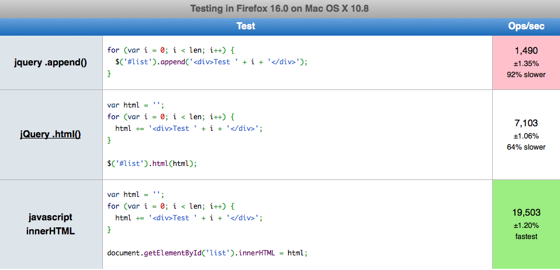560x270 pixels.
Task: Click 'var html' line in the innerHTML test
Action: pos(136,195)
